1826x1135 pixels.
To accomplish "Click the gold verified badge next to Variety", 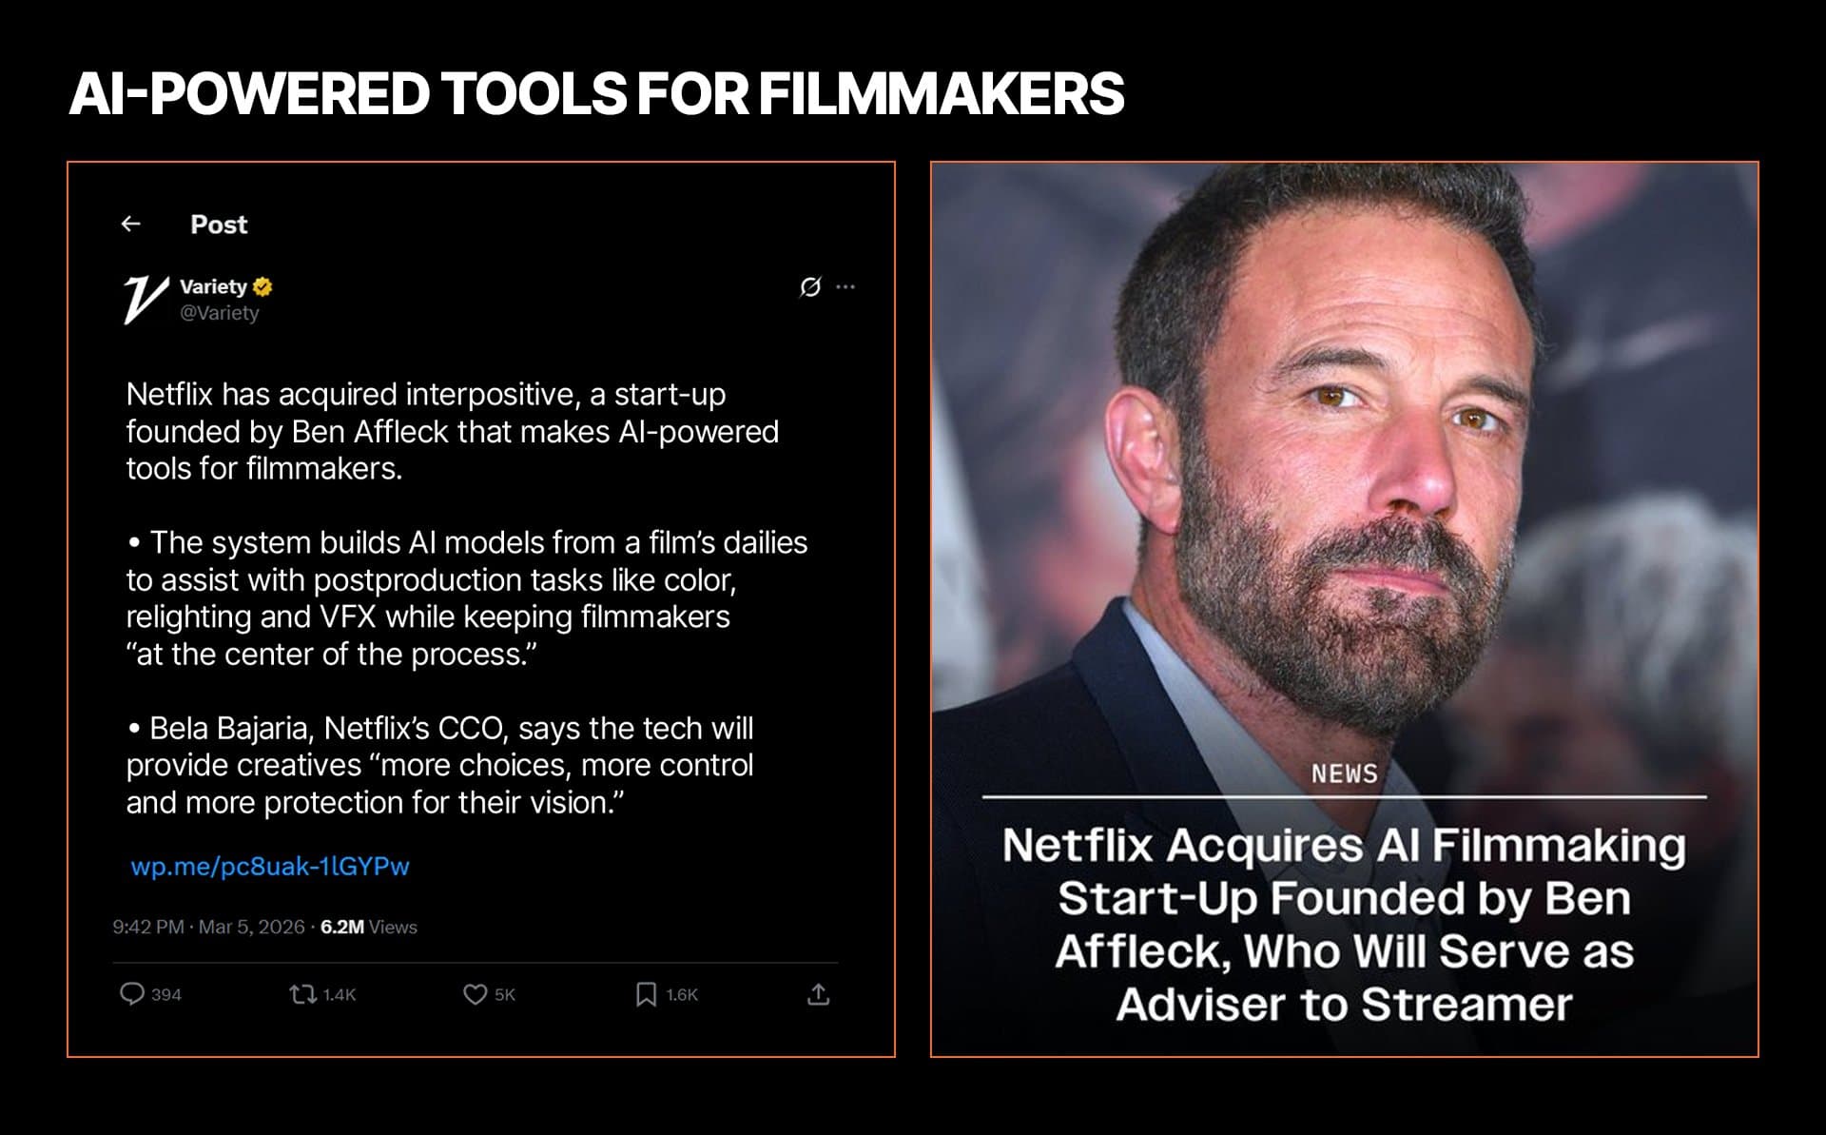I will pyautogui.click(x=263, y=286).
